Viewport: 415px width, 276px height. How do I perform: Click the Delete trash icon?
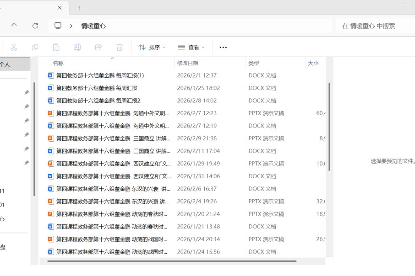pyautogui.click(x=120, y=47)
